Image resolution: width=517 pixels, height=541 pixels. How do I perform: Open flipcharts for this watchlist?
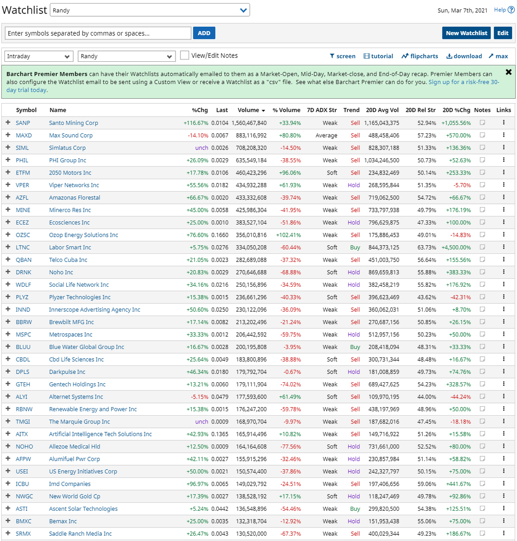pos(420,56)
